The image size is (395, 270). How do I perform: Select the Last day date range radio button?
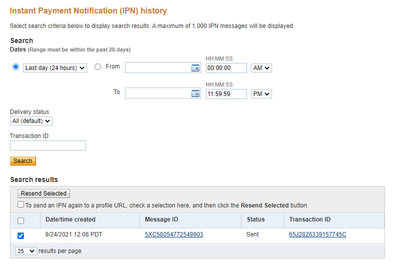click(16, 67)
